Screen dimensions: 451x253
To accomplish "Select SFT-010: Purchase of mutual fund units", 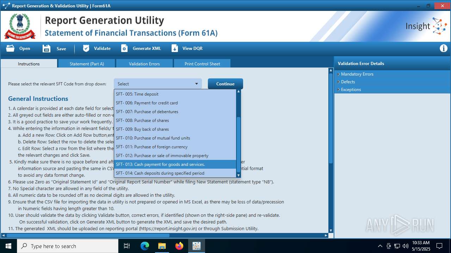I will 175,138.
